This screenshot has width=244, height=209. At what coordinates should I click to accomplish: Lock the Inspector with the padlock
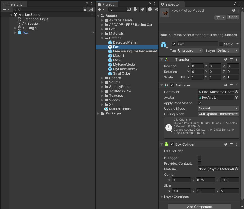pos(235,4)
